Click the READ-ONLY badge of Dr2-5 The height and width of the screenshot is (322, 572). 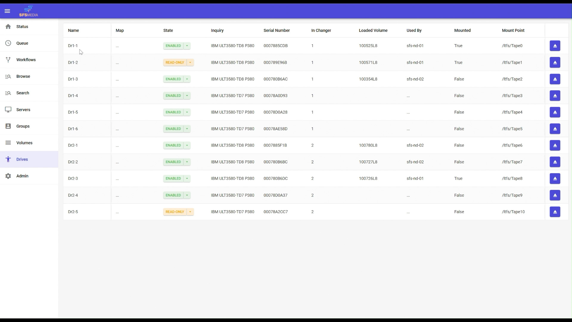point(175,212)
